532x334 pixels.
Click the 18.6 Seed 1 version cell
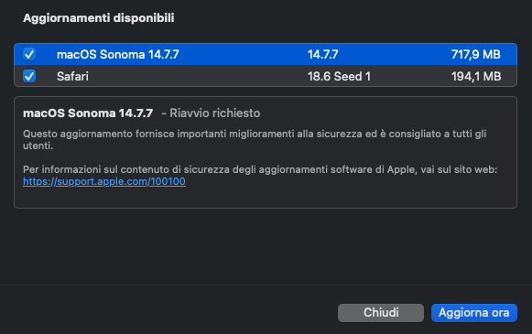click(x=339, y=76)
